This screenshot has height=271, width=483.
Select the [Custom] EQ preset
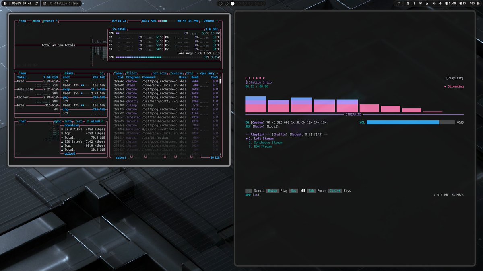[x=258, y=122]
